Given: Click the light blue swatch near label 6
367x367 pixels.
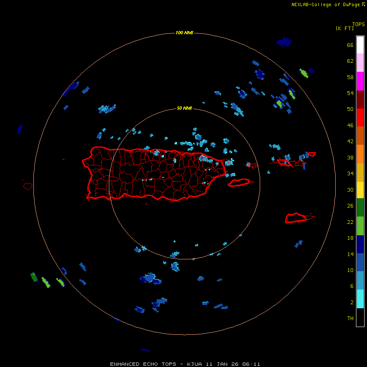Looking at the screenshot, I should (360, 281).
